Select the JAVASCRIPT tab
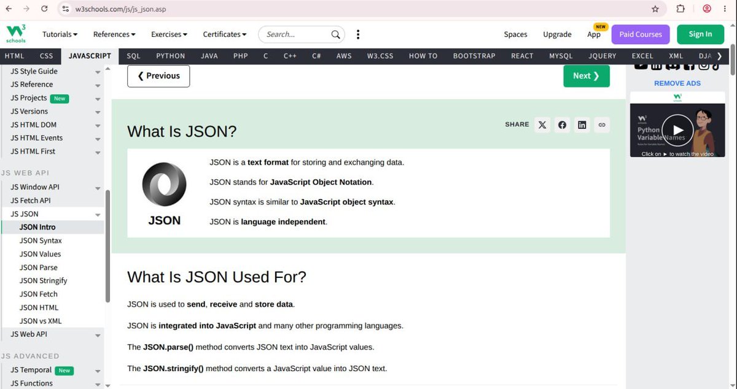 tap(90, 56)
